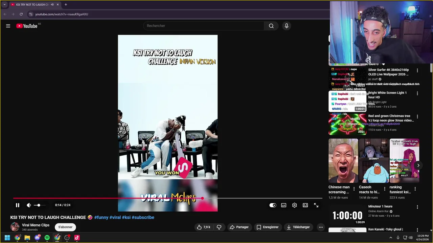Open the #subscribe hashtag link

pyautogui.click(x=143, y=217)
